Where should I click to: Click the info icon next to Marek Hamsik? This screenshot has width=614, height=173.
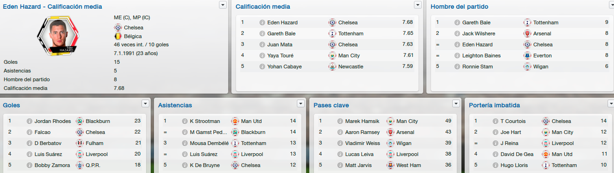pyautogui.click(x=340, y=121)
